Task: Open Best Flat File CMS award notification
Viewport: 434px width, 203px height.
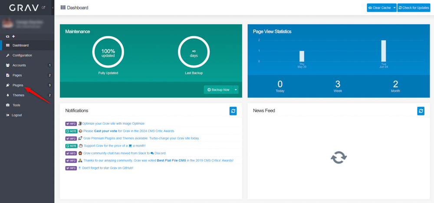Action: click(158, 160)
